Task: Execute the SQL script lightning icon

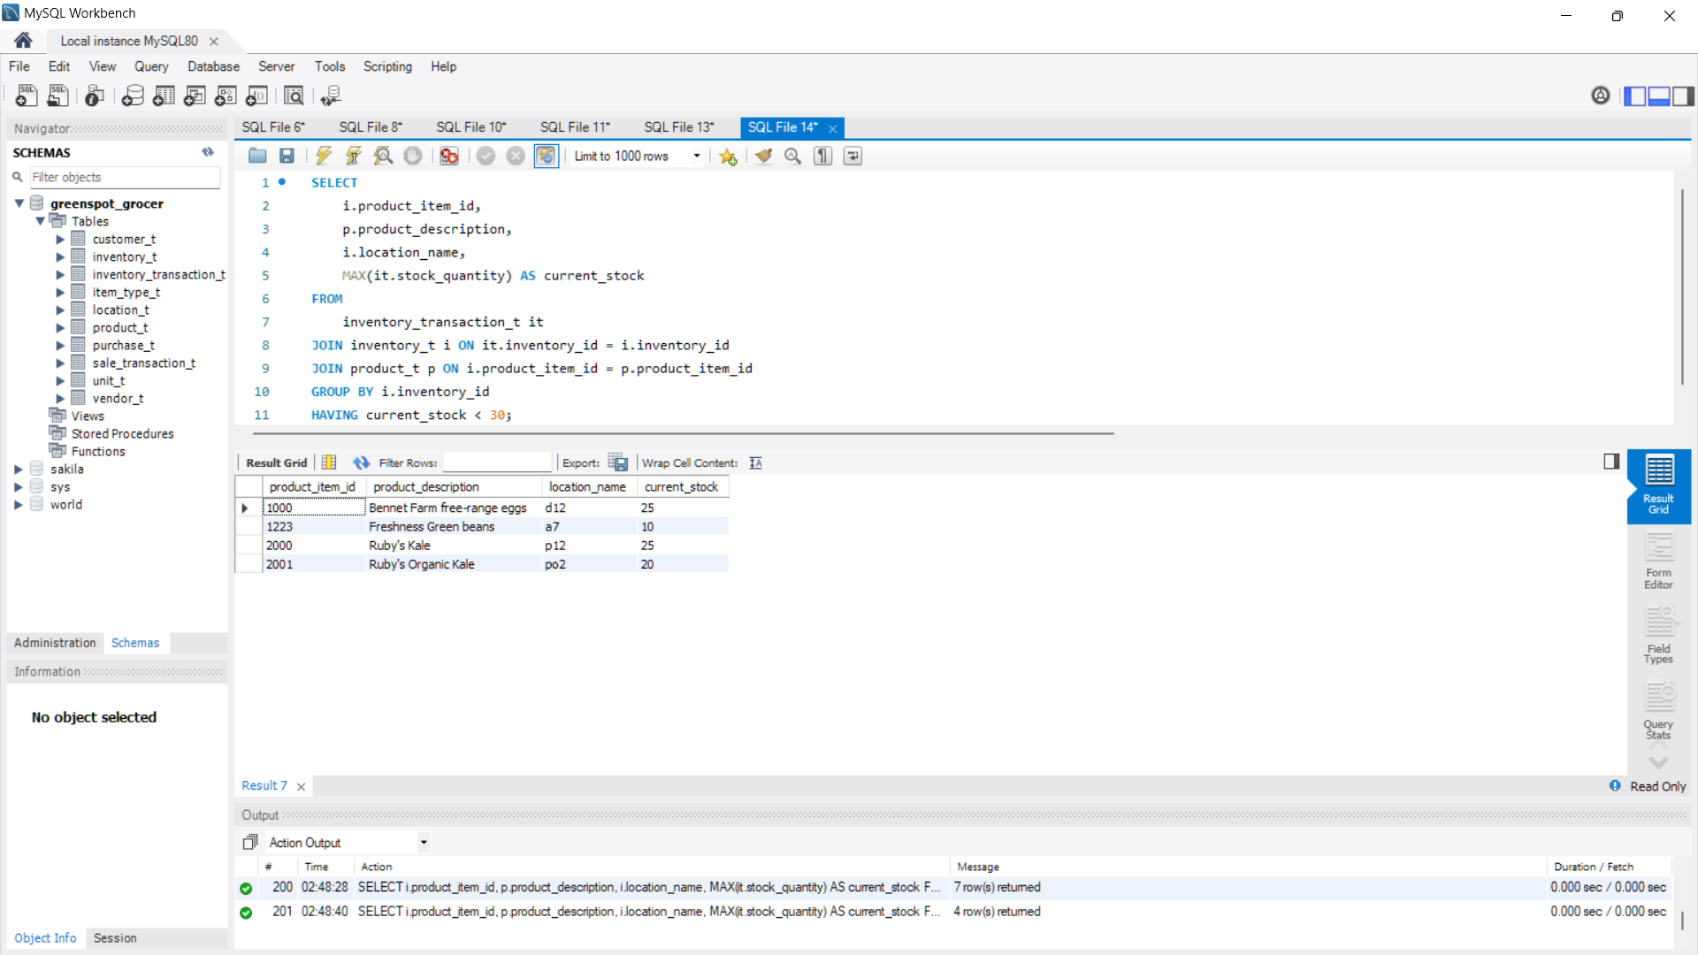Action: tap(324, 156)
